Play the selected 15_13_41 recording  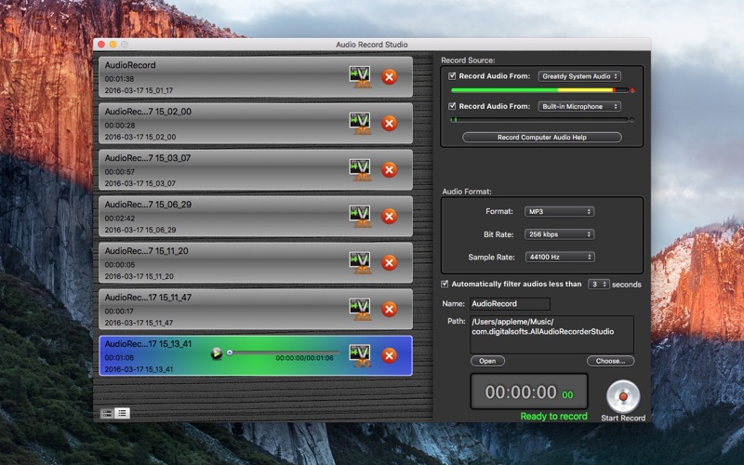pos(217,353)
